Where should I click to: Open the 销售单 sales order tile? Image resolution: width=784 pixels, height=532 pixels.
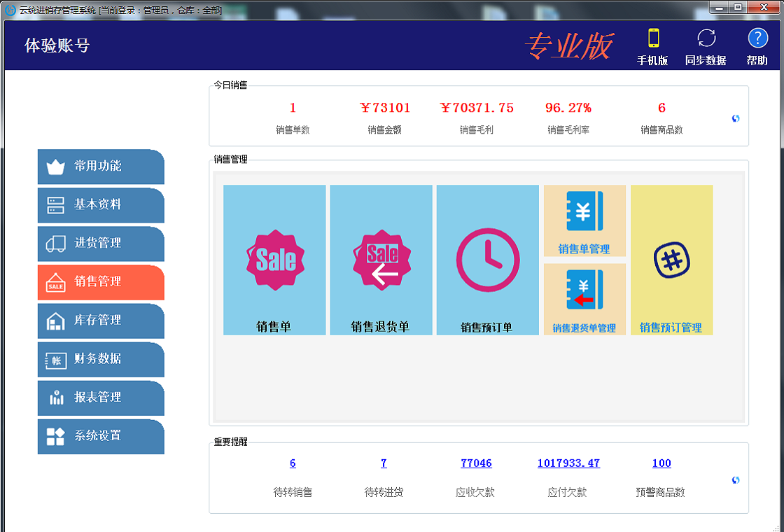(274, 260)
